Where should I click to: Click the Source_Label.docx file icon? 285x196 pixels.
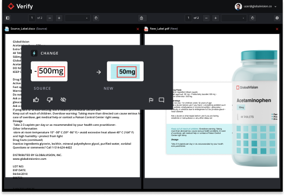(x=7, y=29)
